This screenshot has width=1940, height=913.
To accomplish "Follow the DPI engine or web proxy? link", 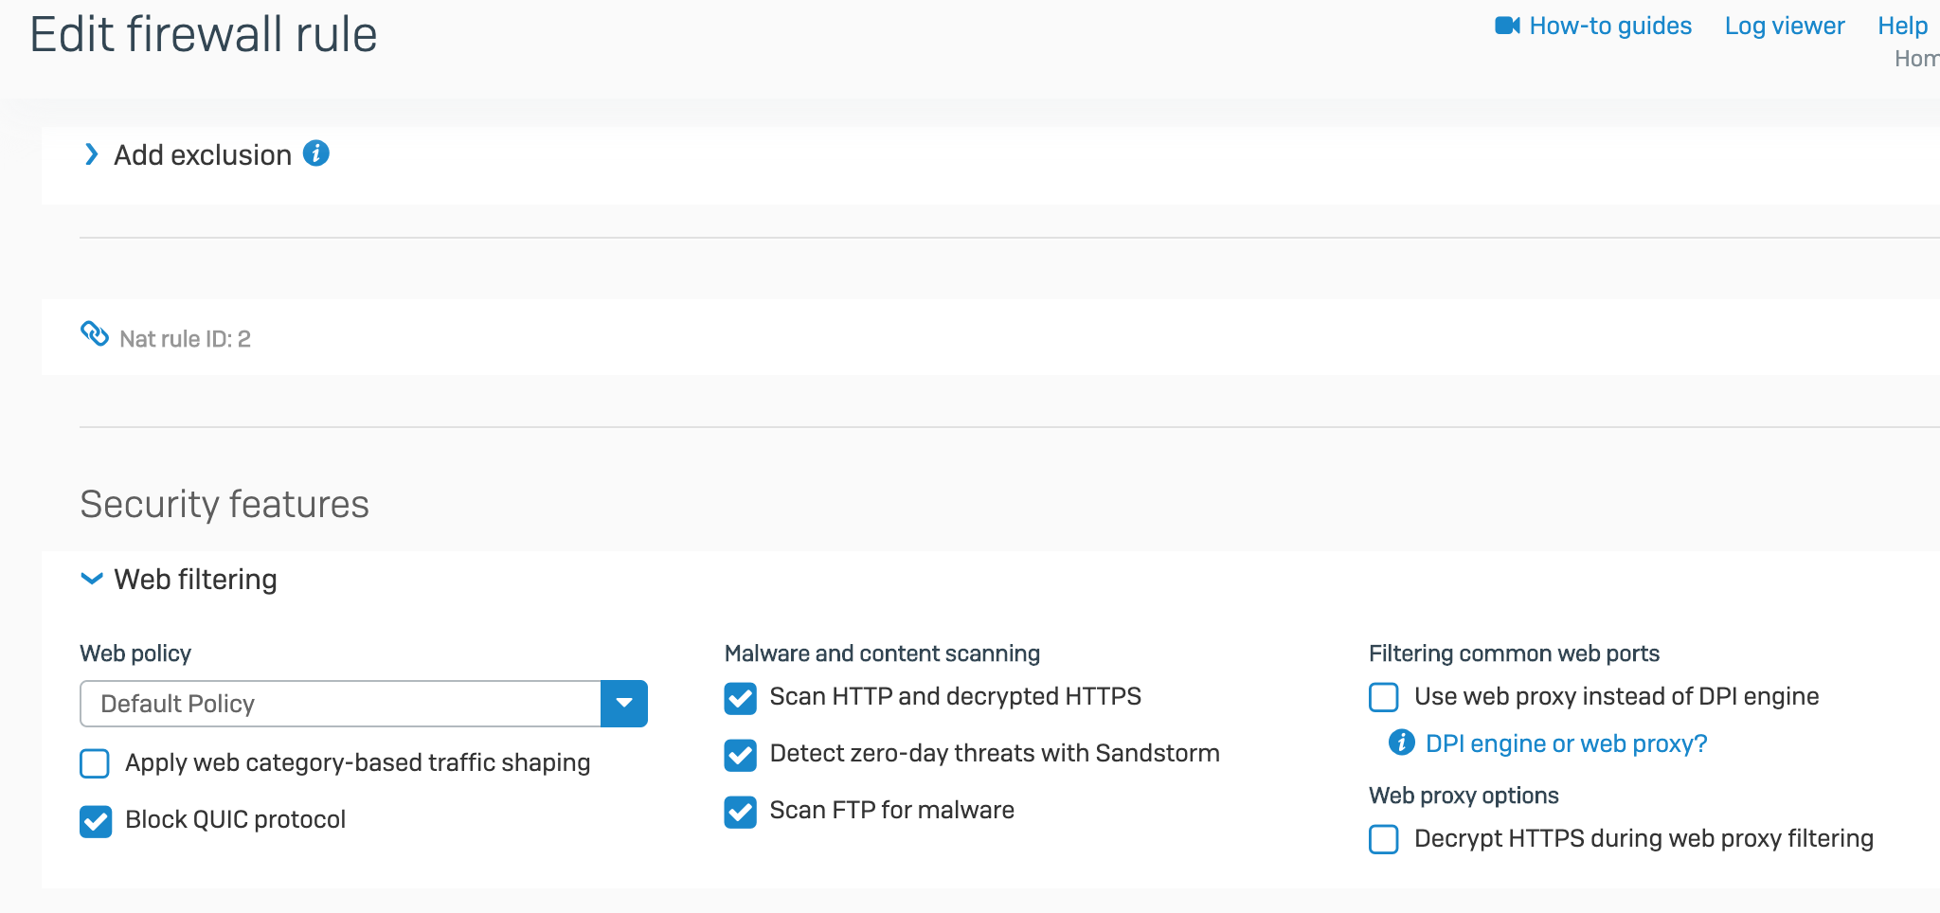I will pyautogui.click(x=1567, y=743).
